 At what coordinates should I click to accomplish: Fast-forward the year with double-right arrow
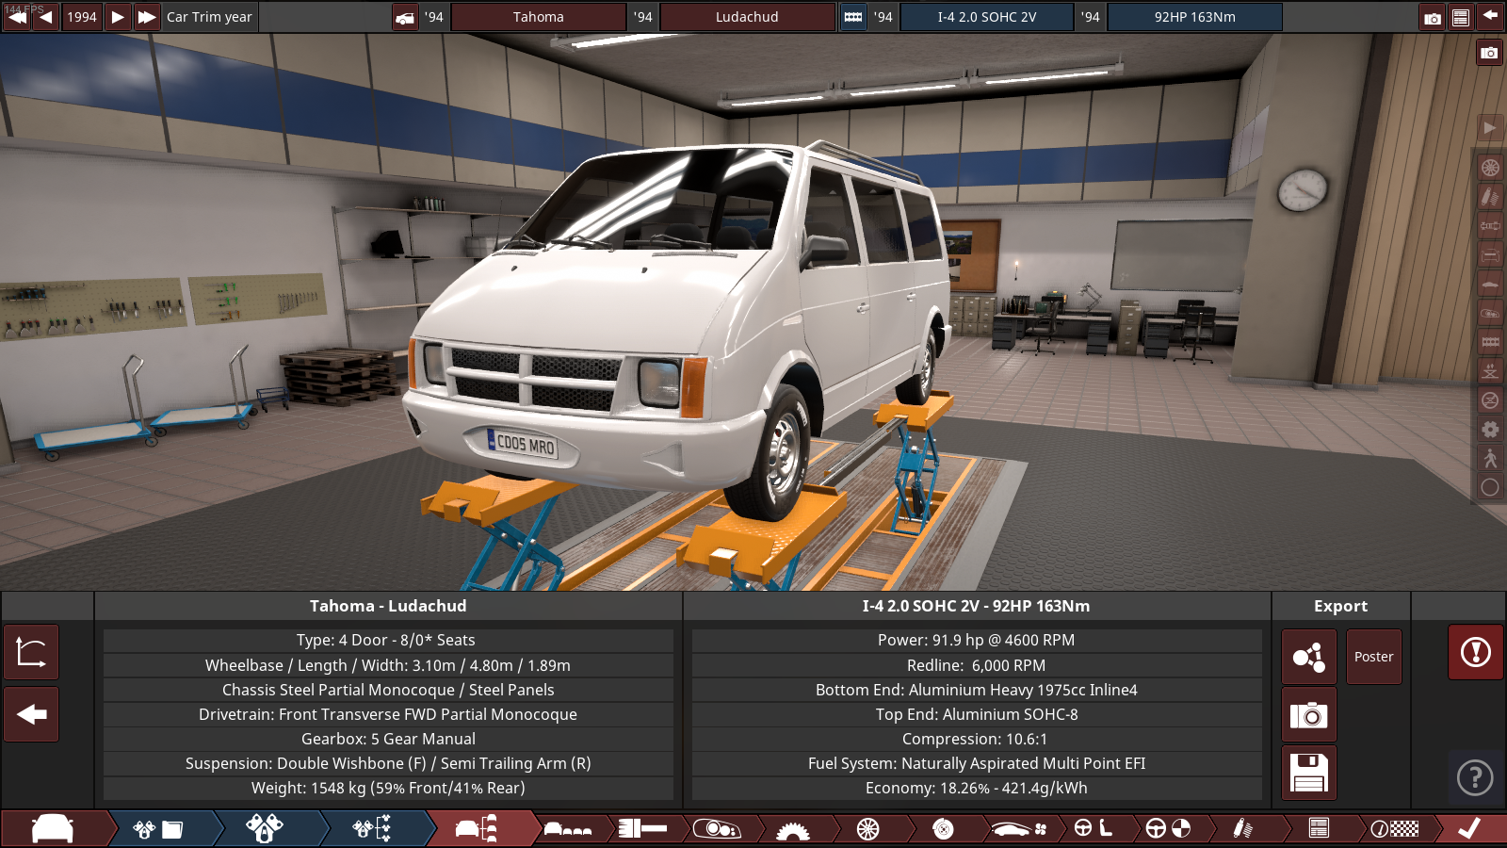147,17
